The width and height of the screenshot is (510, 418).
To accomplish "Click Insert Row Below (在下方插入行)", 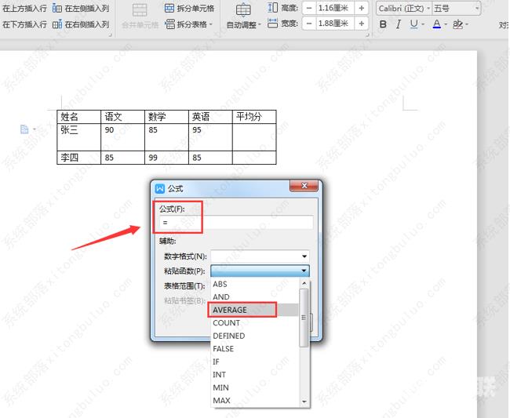I will coord(24,24).
